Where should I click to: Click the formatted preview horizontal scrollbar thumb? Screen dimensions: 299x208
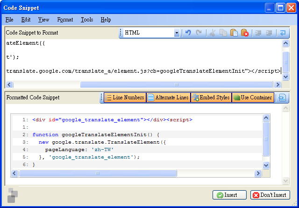(98, 173)
